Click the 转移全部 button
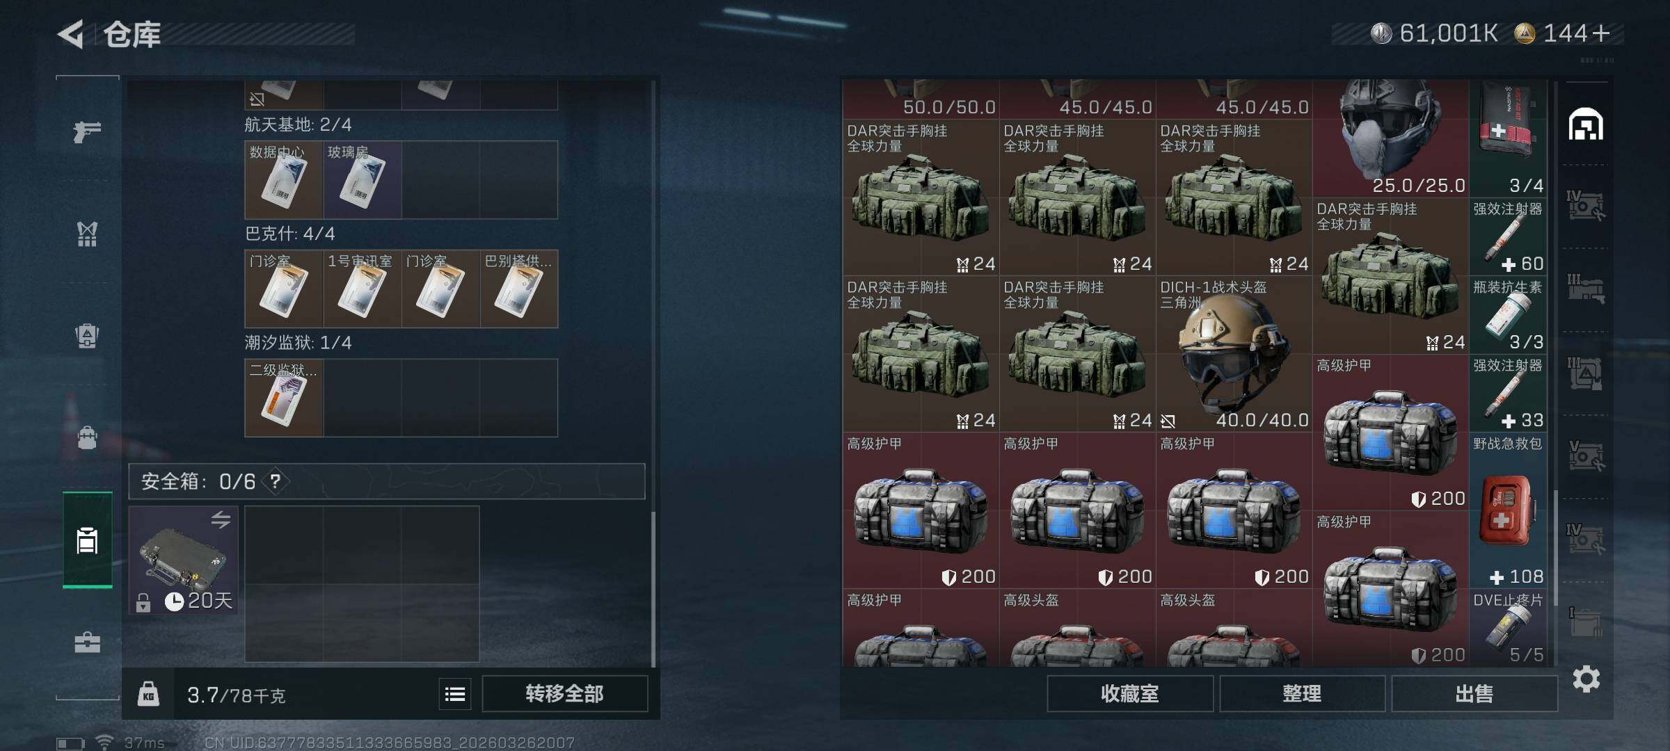 tap(564, 694)
